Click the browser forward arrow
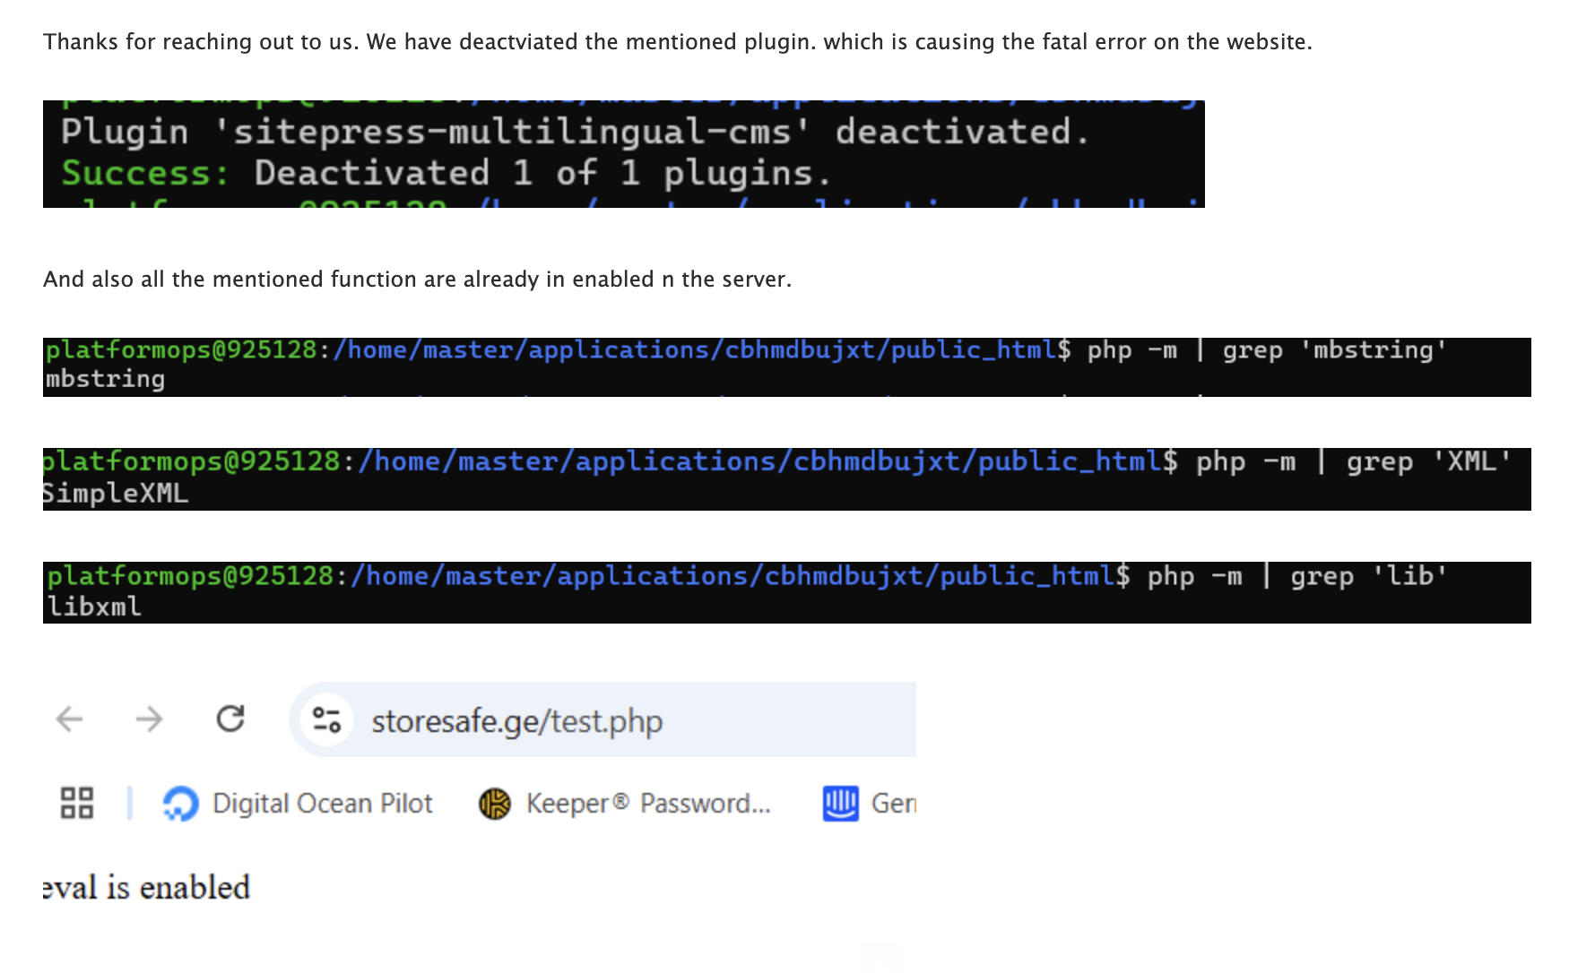 coord(149,719)
